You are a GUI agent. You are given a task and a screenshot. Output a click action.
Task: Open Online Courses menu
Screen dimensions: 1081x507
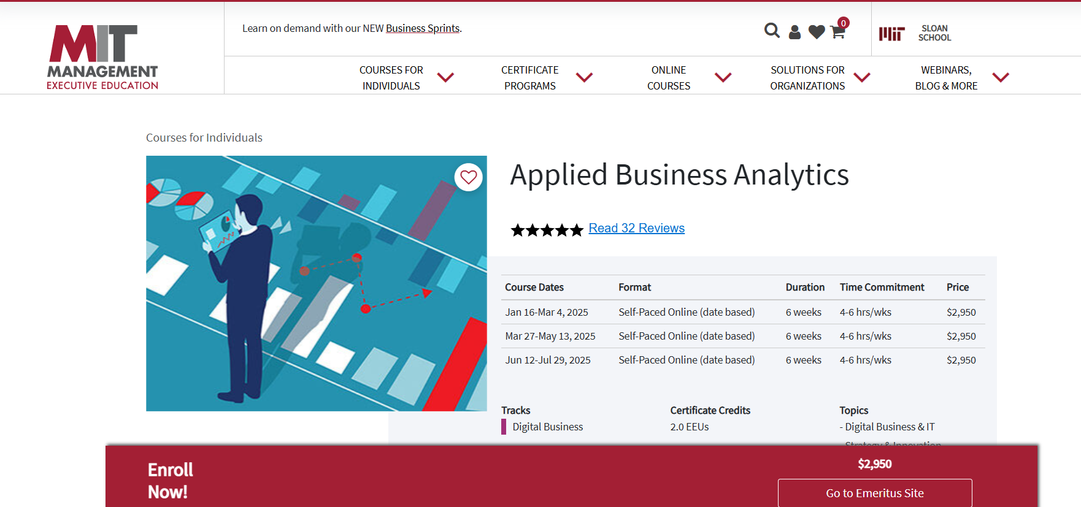(669, 78)
